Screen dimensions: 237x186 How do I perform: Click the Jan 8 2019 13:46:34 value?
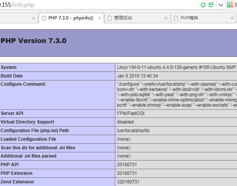click(137, 76)
